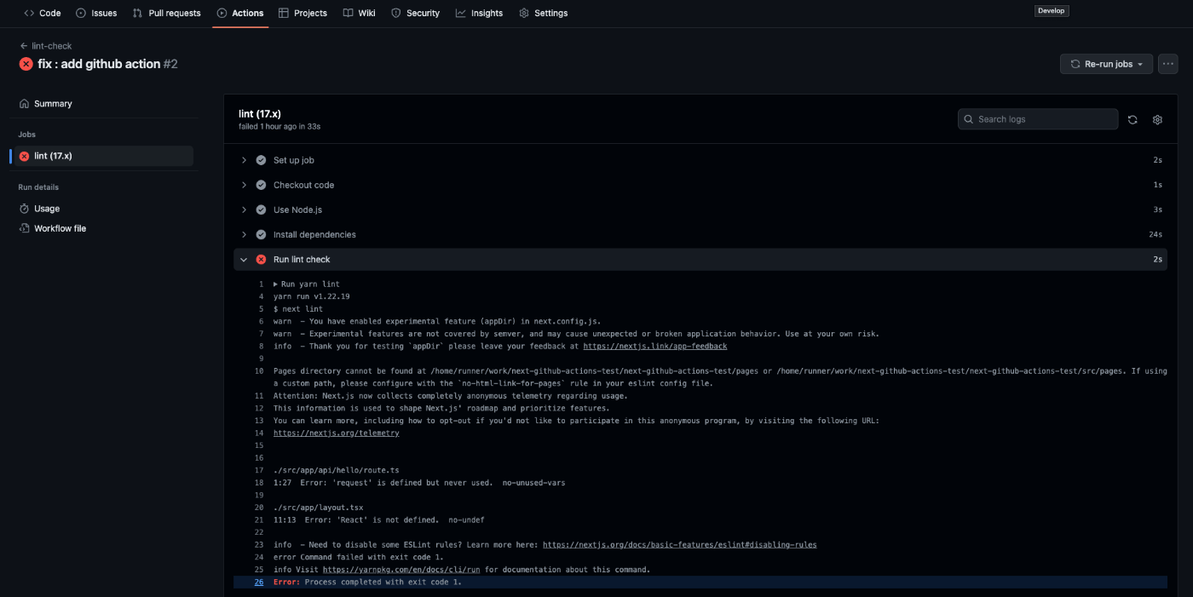Click failure icon of Run lint check
The image size is (1193, 597).
pyautogui.click(x=261, y=259)
